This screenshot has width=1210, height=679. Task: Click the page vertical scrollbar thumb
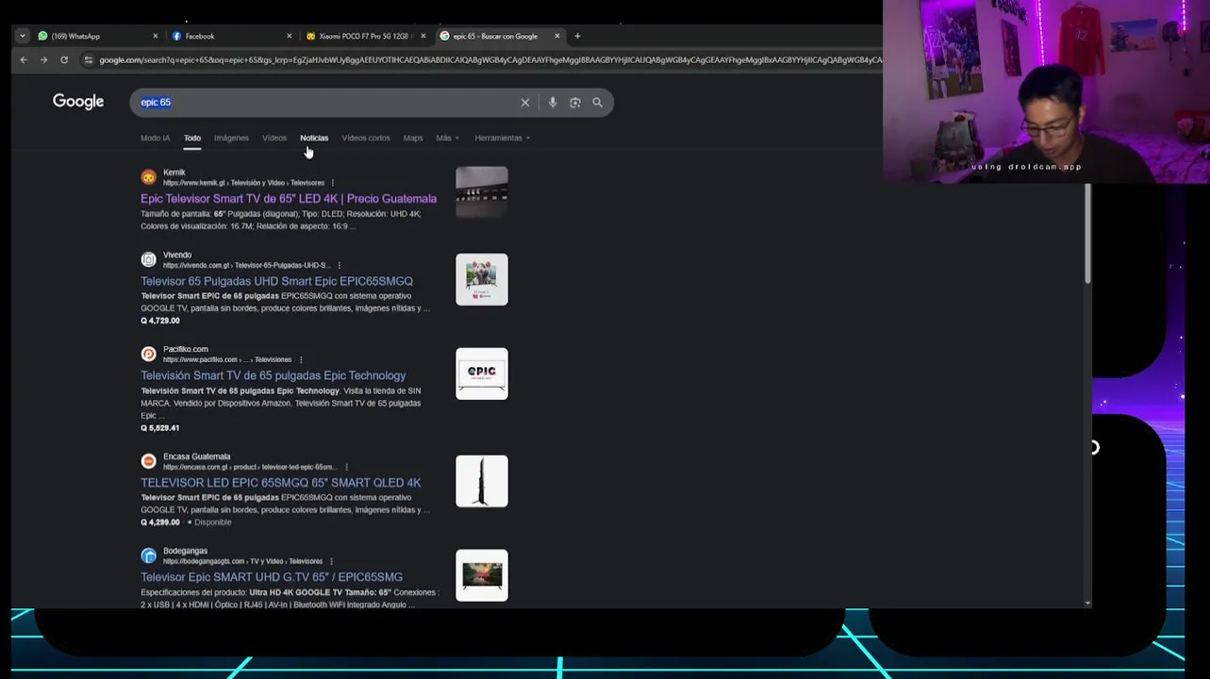click(x=1087, y=233)
